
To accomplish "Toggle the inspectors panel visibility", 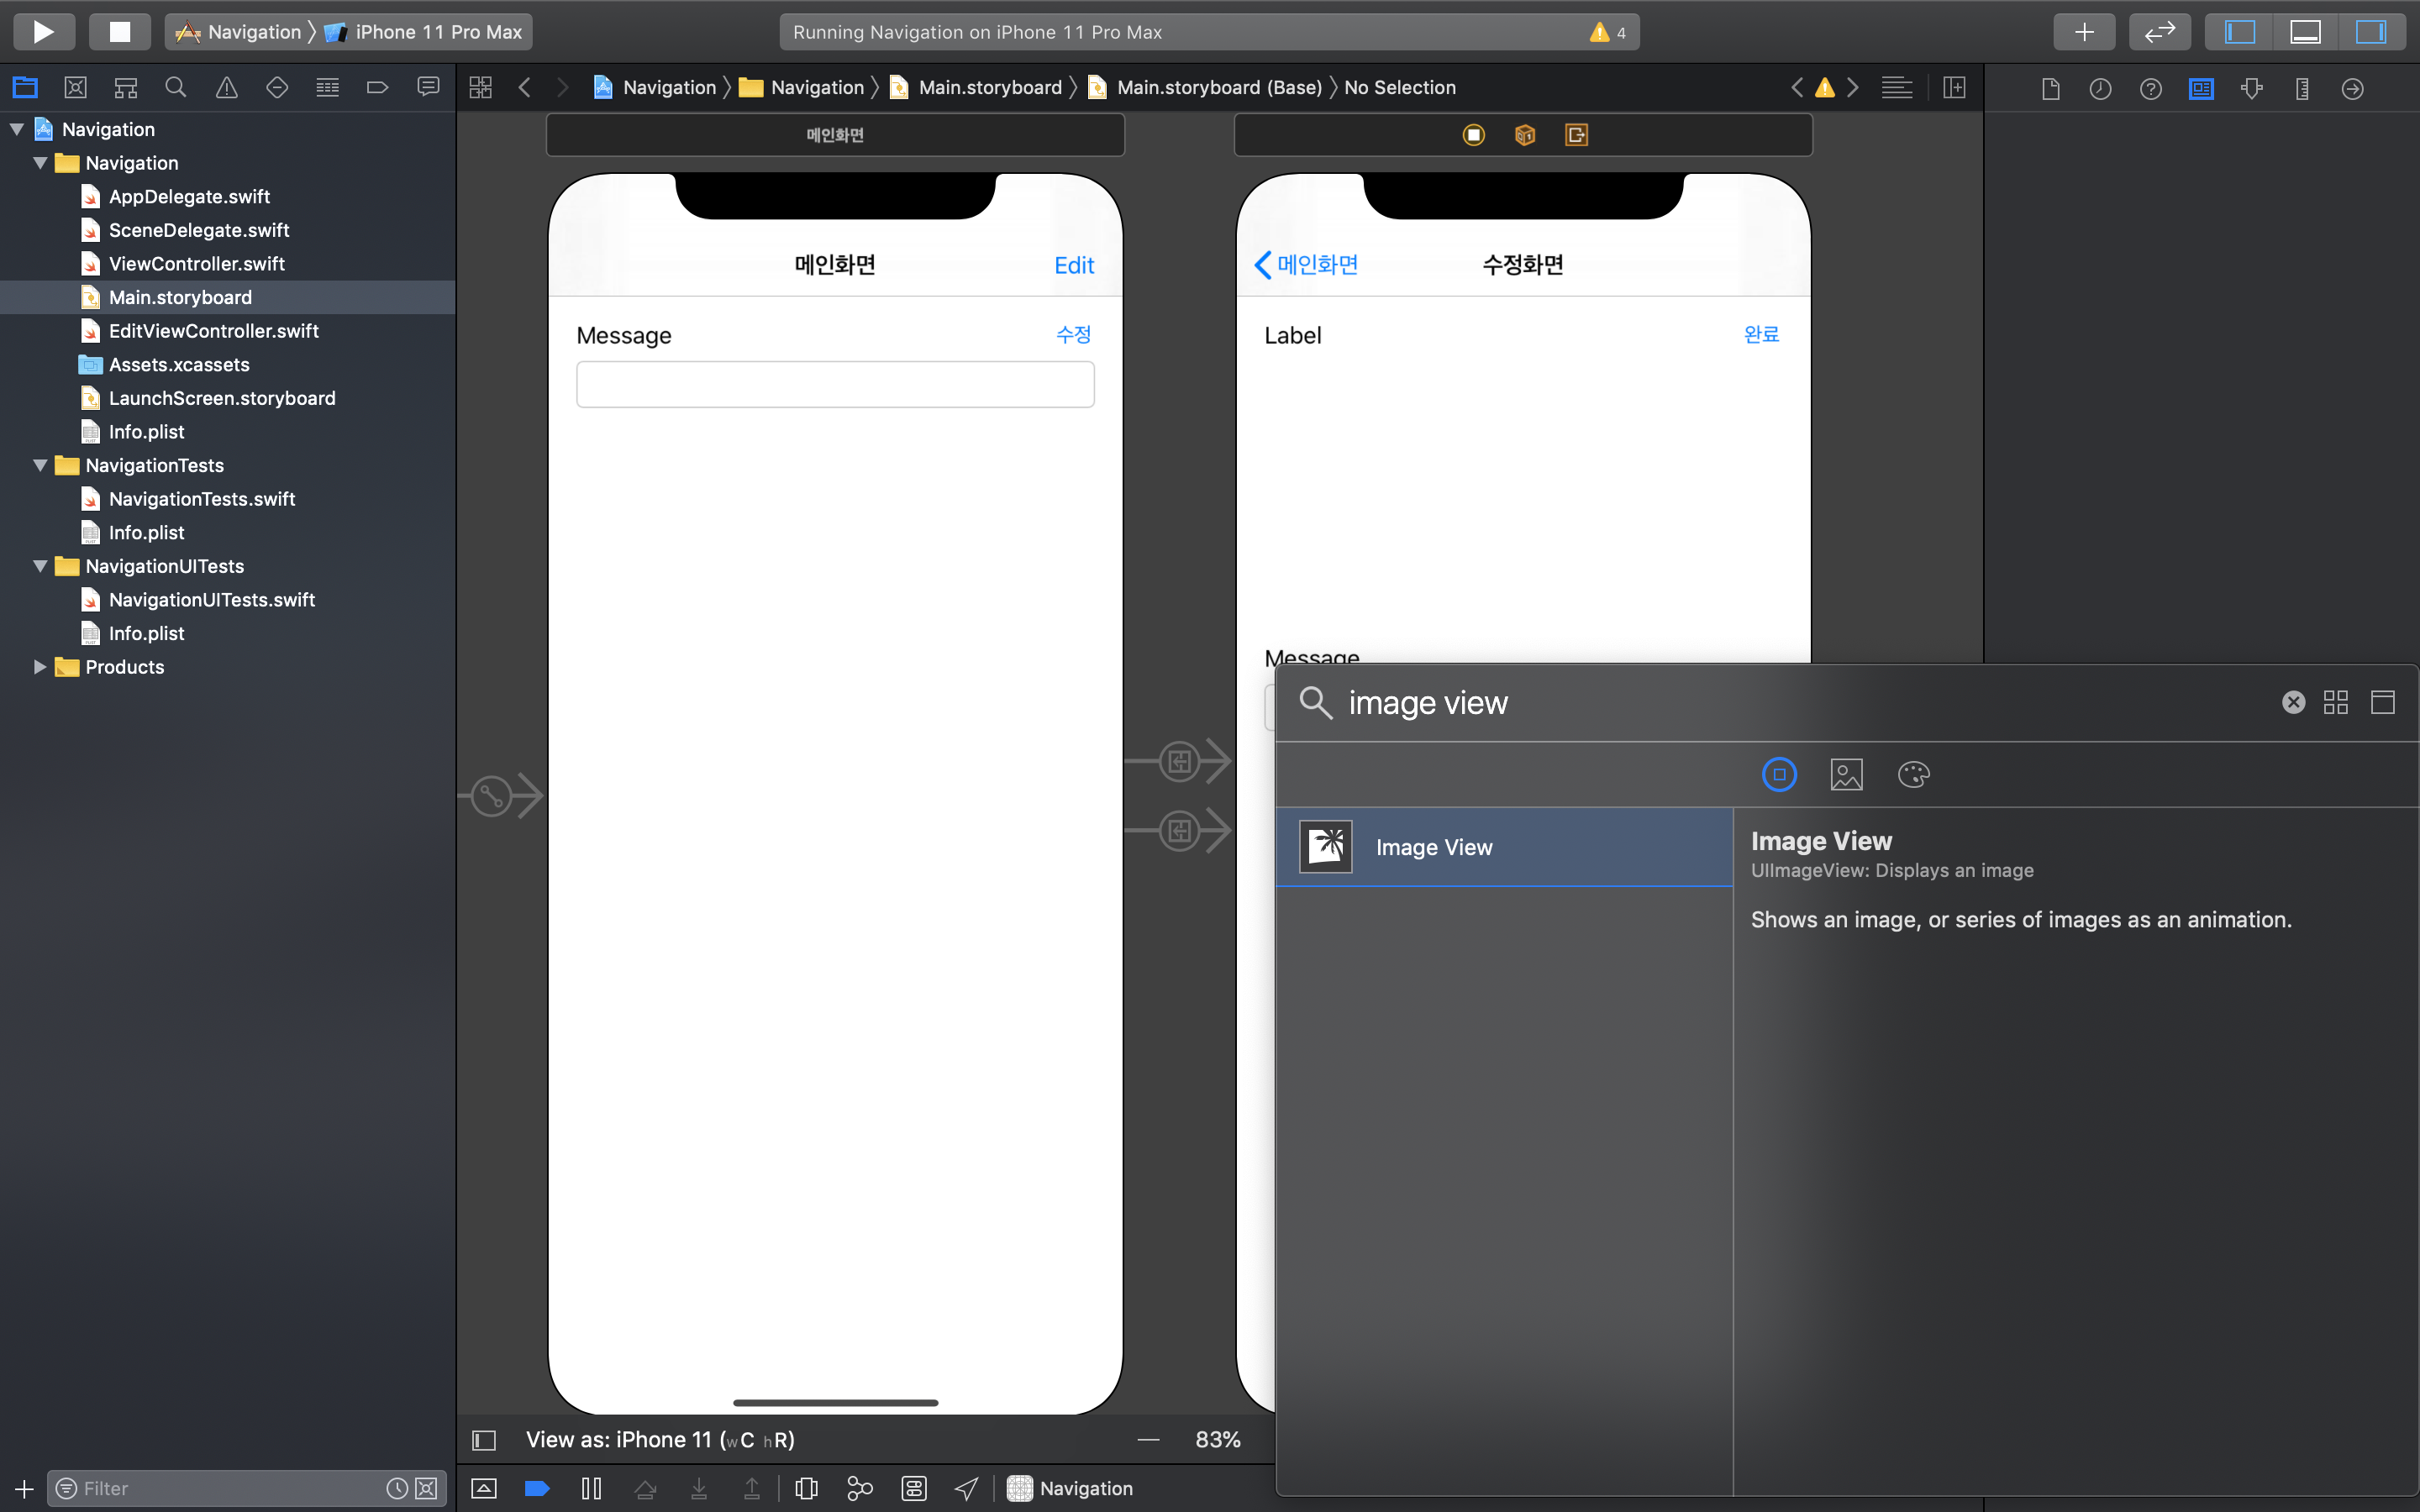I will pyautogui.click(x=2370, y=32).
